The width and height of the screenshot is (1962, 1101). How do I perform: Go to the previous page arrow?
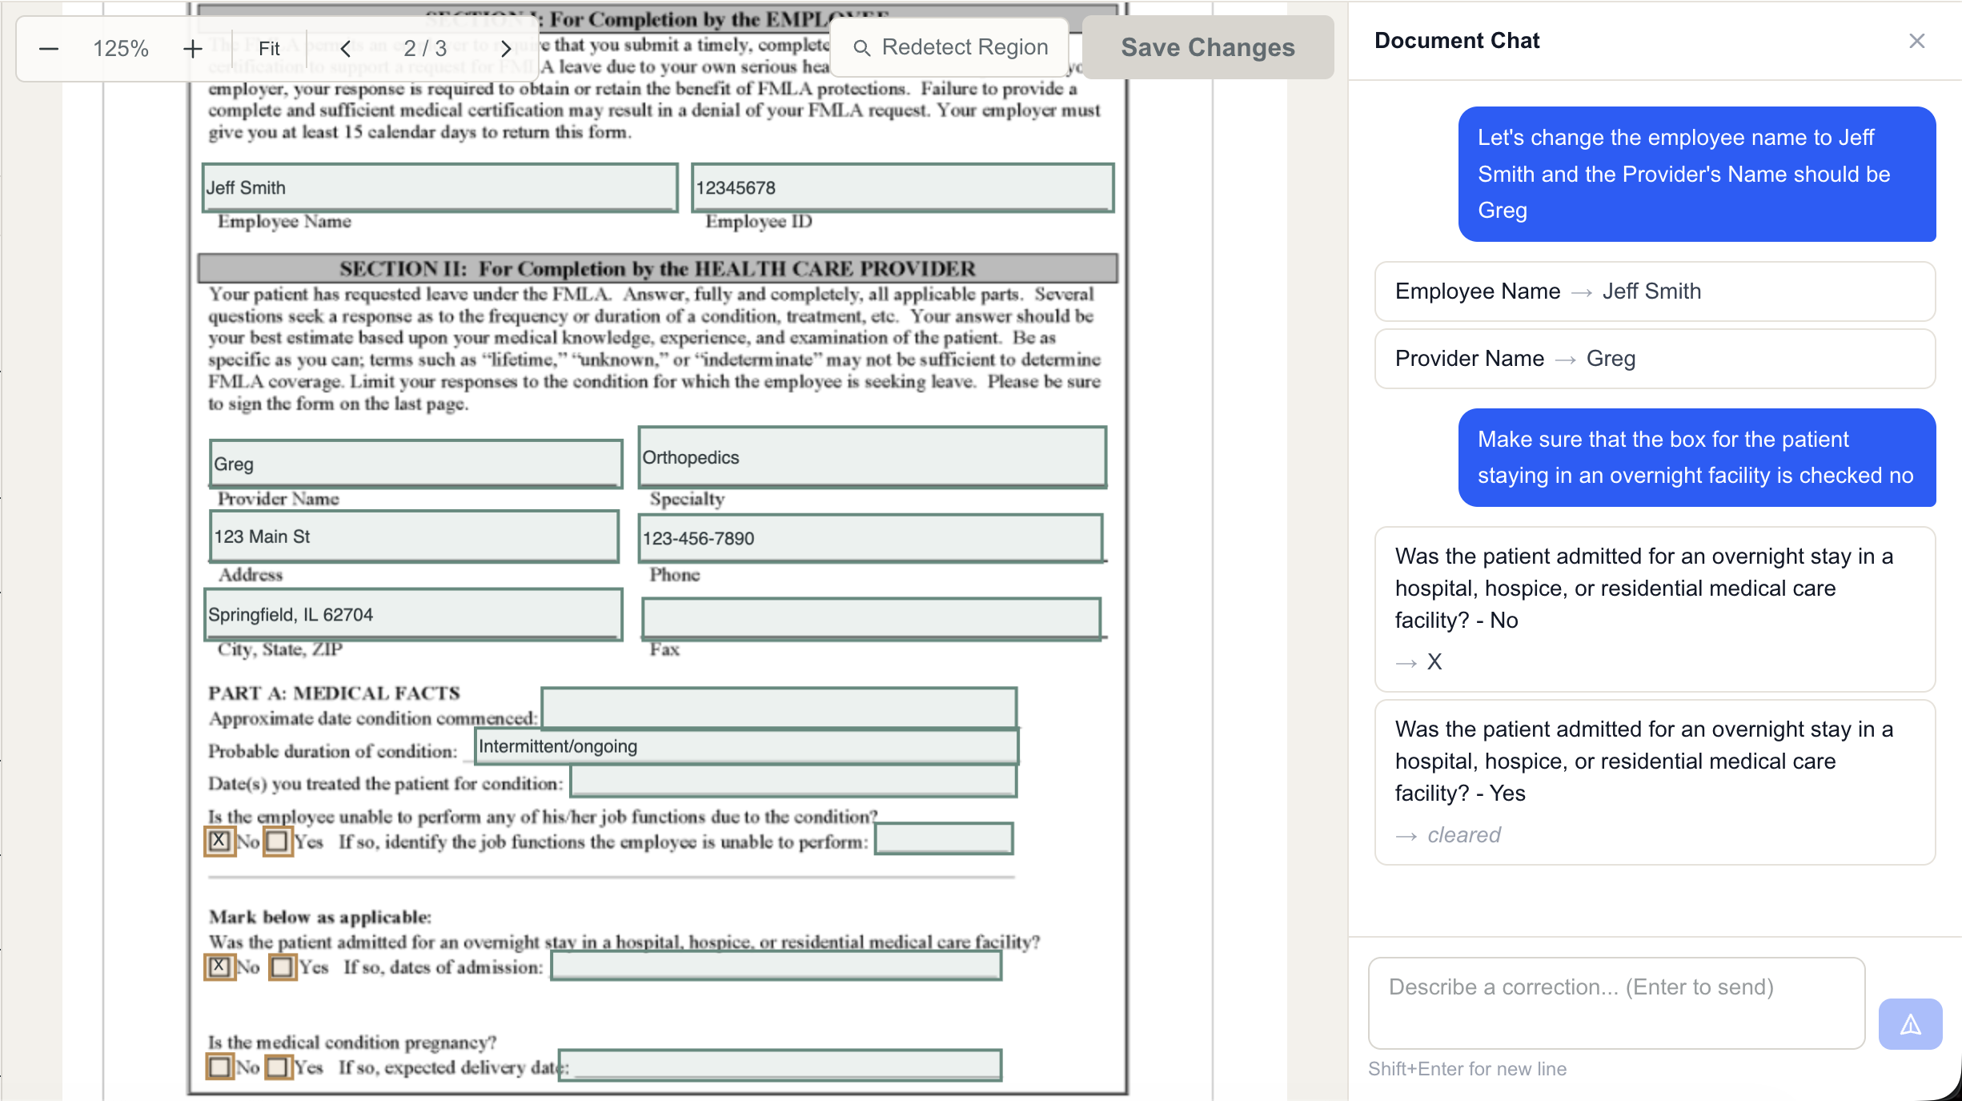pos(345,49)
